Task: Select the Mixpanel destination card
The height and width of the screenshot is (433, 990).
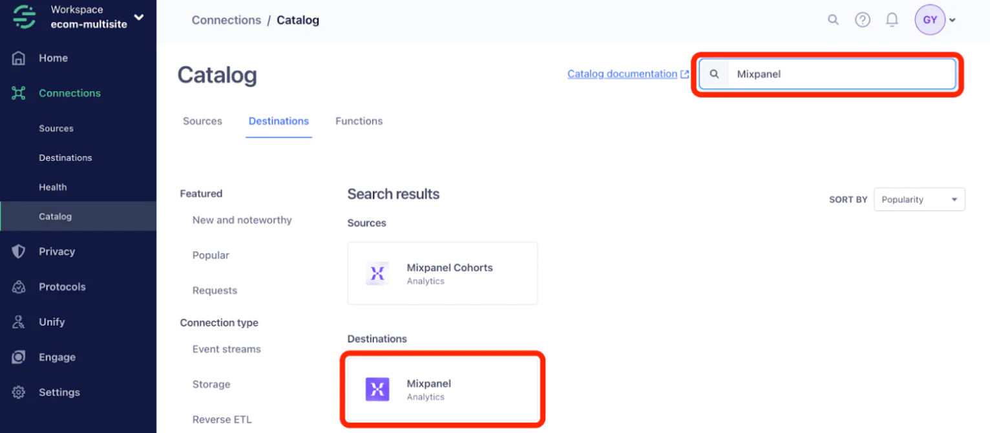Action: tap(443, 390)
